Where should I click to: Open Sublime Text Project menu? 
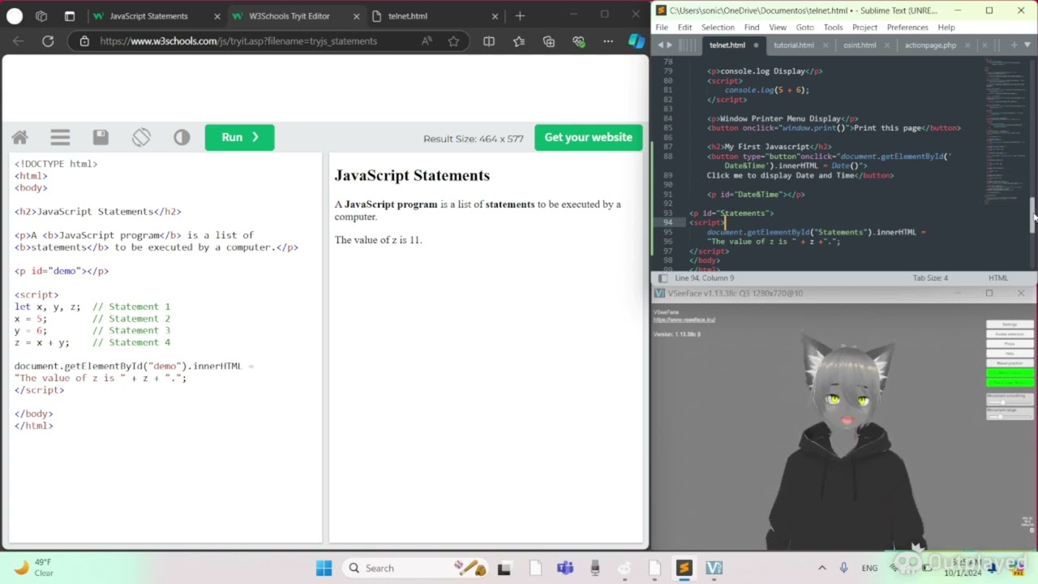click(864, 27)
